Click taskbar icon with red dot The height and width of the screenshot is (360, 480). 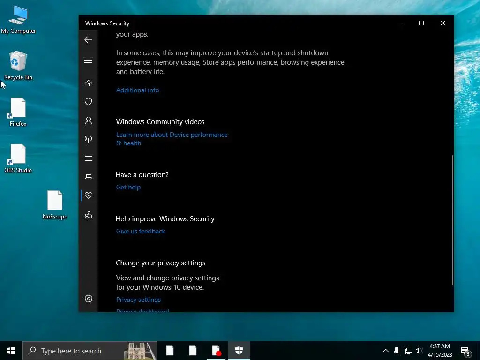(216, 351)
